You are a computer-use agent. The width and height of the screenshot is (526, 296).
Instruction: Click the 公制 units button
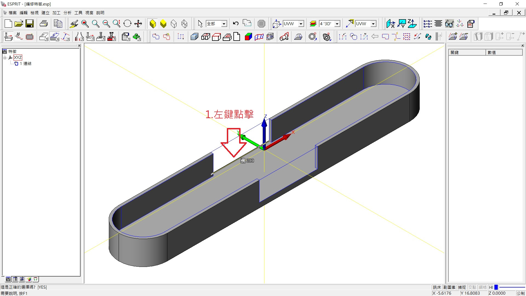pyautogui.click(x=521, y=293)
